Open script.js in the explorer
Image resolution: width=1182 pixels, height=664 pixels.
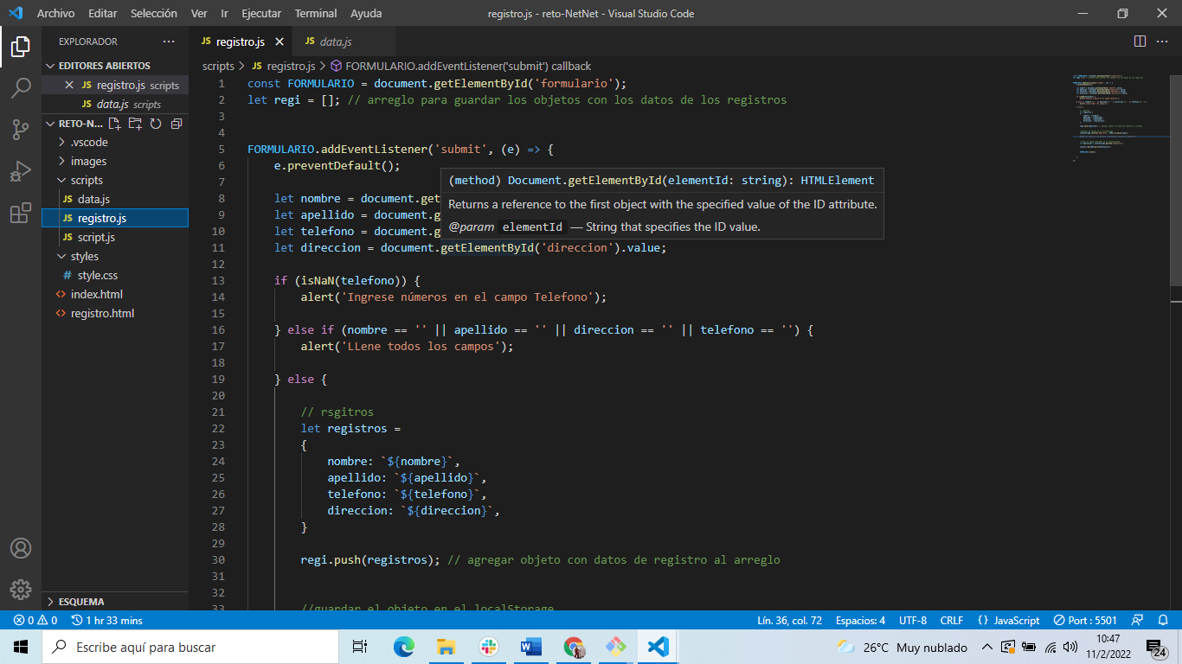coord(115,237)
